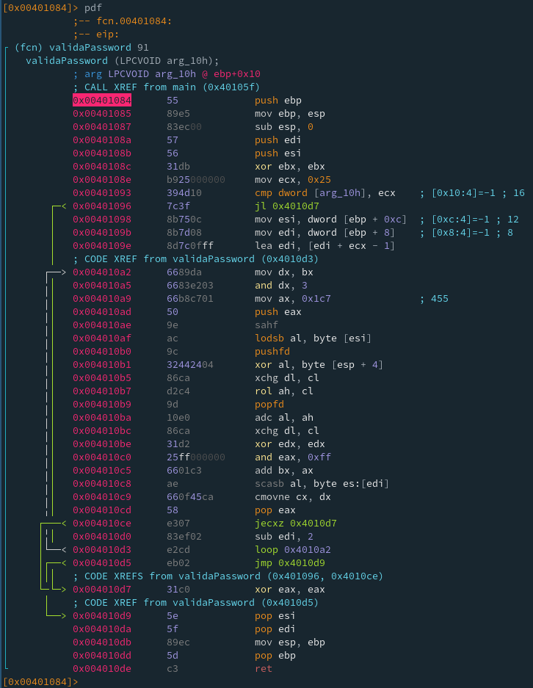533x688 pixels.
Task: Click the '; [0x8:4]=-1 ; 8' comment
Action: [x=466, y=233]
